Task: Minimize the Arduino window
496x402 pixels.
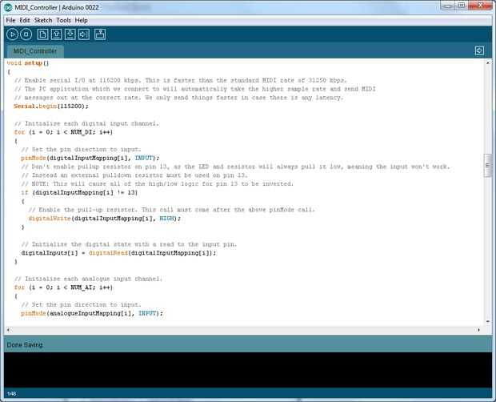Action: click(447, 6)
